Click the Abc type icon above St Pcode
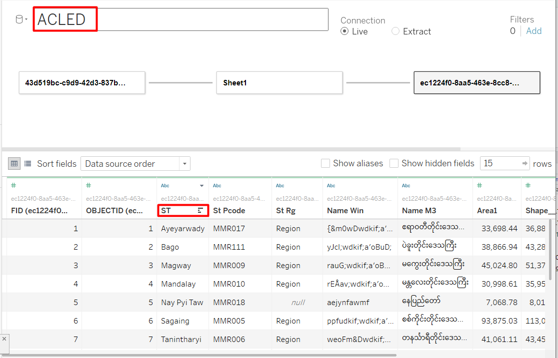 pyautogui.click(x=217, y=186)
